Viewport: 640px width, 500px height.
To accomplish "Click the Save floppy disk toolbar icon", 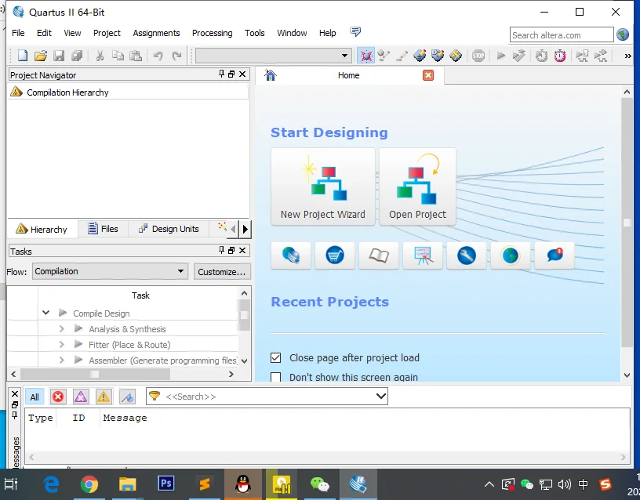I will [59, 56].
